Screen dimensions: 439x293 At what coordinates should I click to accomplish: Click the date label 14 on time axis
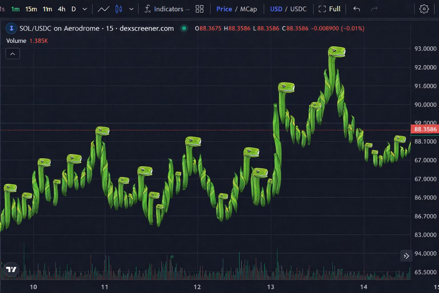tap(363, 287)
